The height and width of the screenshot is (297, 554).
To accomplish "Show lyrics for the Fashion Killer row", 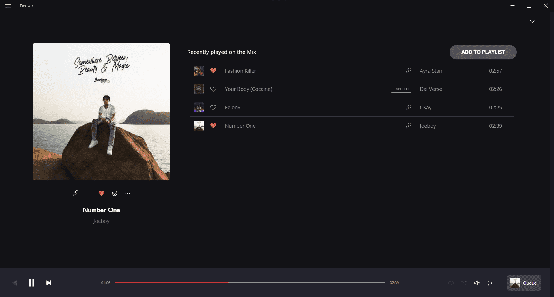I will coord(408,70).
